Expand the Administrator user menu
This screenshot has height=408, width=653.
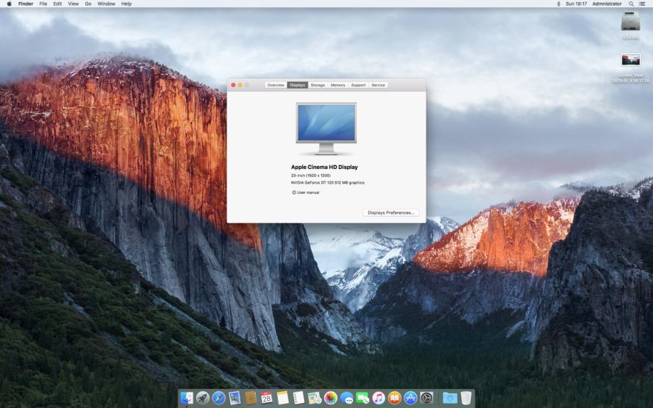coord(607,4)
